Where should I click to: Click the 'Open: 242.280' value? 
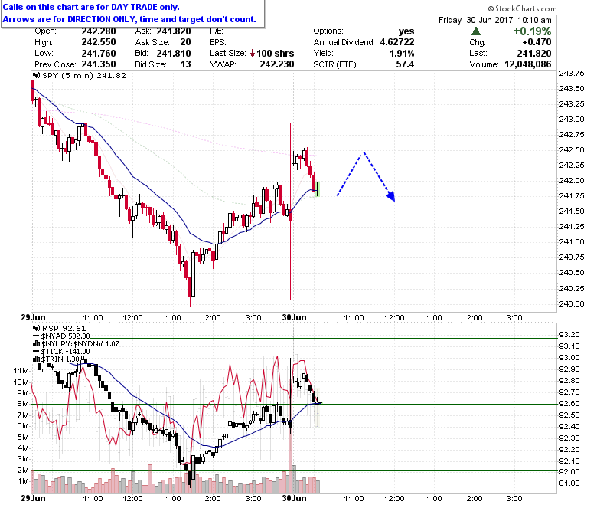pos(99,31)
